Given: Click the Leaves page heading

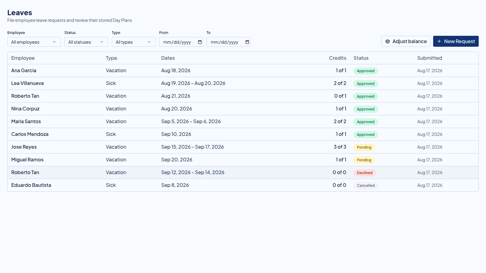Looking at the screenshot, I should tap(20, 13).
